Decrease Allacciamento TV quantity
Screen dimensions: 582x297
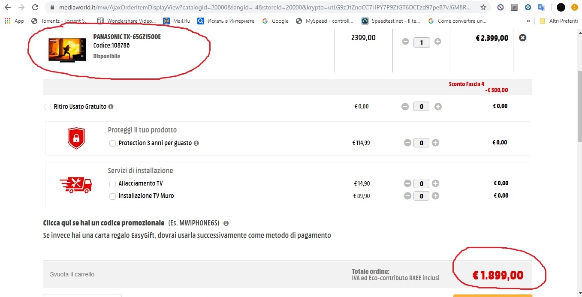tap(407, 183)
